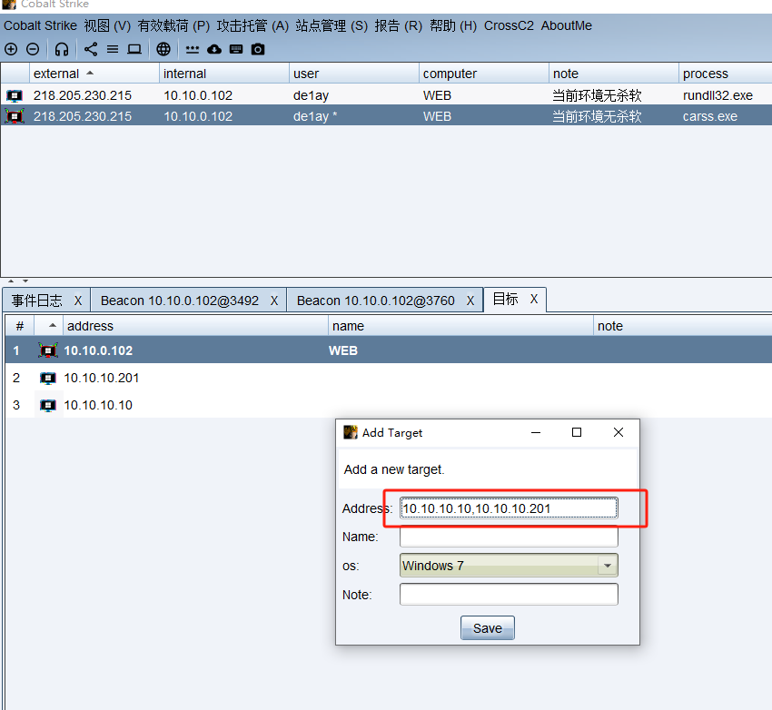This screenshot has height=710, width=772.
Task: Open listeners via headphones icon
Action: [x=62, y=49]
